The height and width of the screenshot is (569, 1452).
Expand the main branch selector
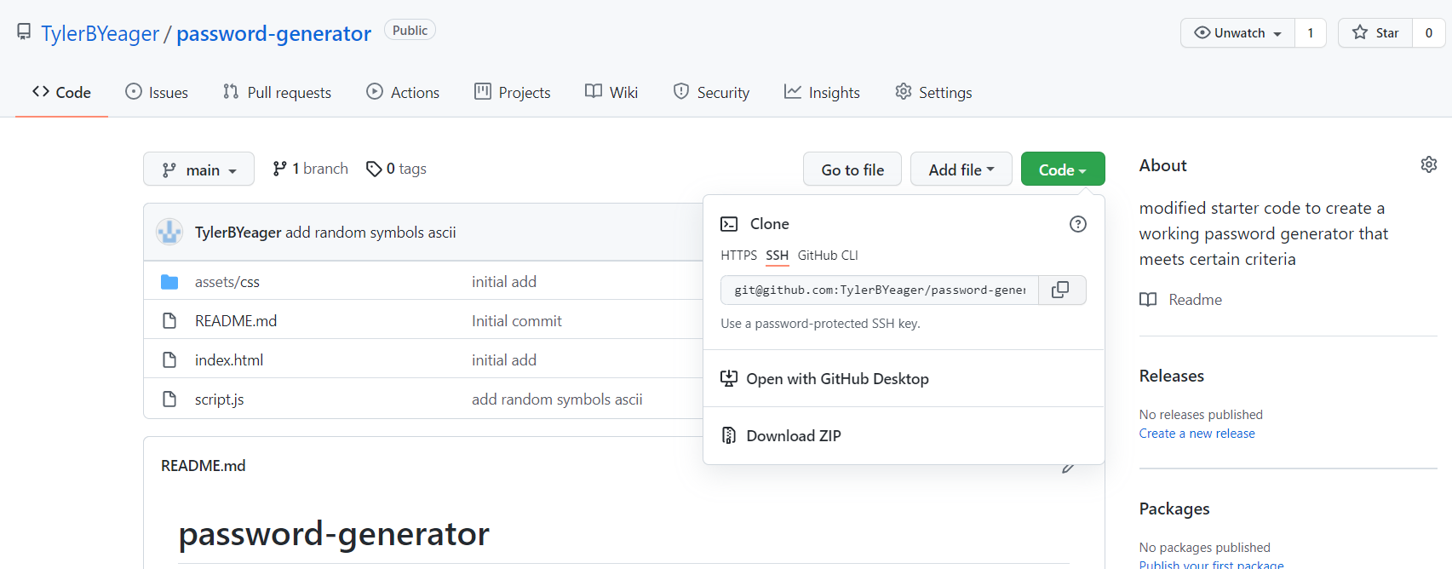tap(198, 169)
